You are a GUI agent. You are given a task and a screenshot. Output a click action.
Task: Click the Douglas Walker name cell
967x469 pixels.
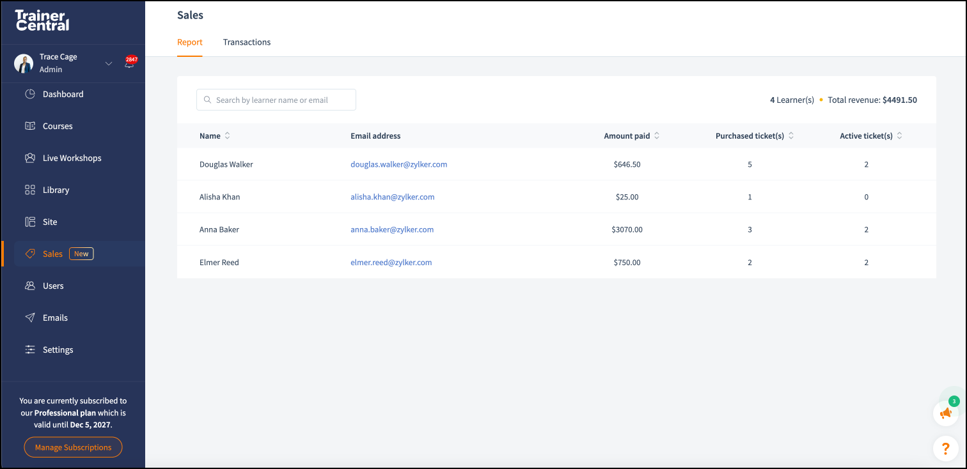click(x=226, y=164)
